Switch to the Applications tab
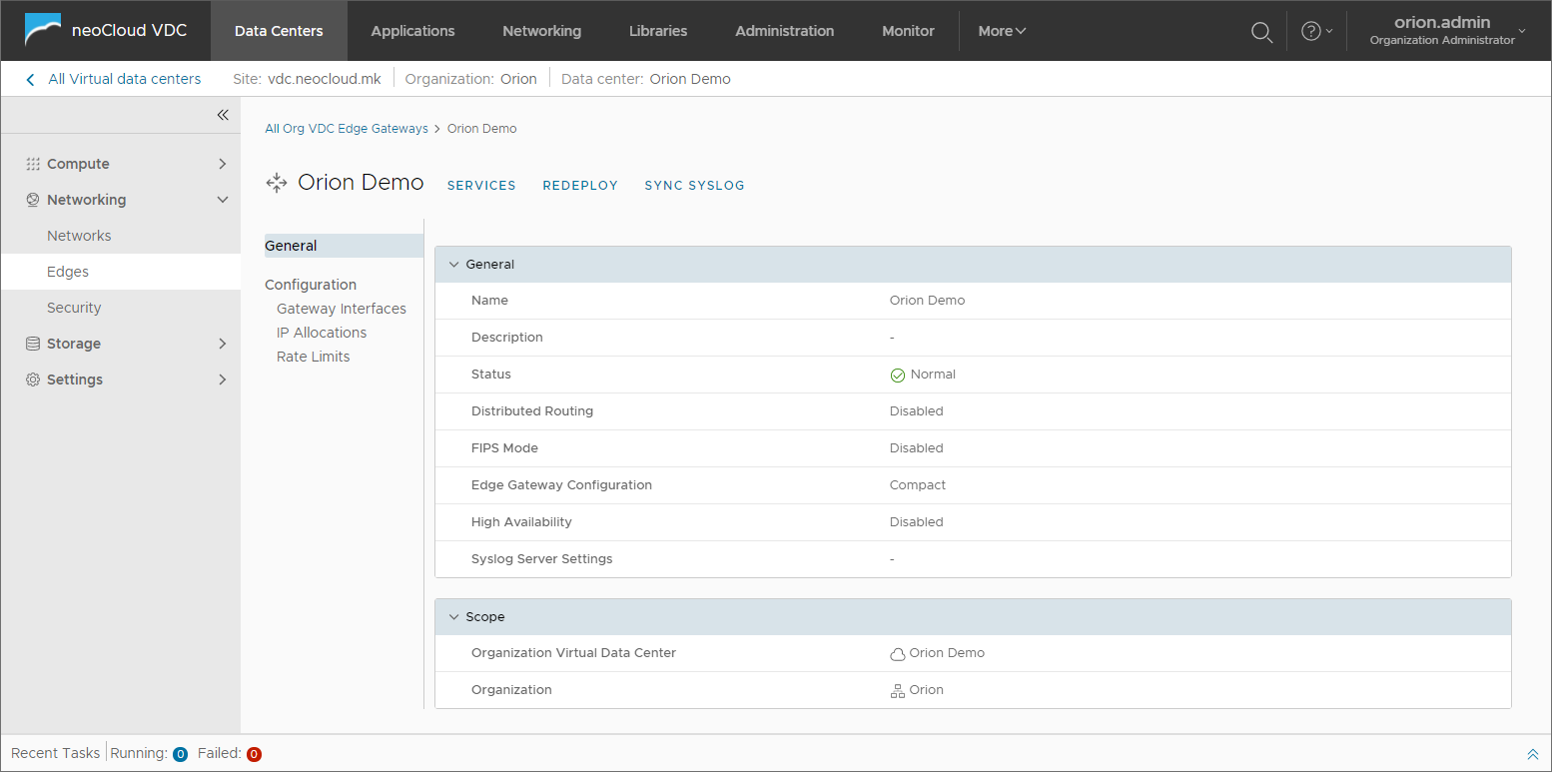 point(412,31)
